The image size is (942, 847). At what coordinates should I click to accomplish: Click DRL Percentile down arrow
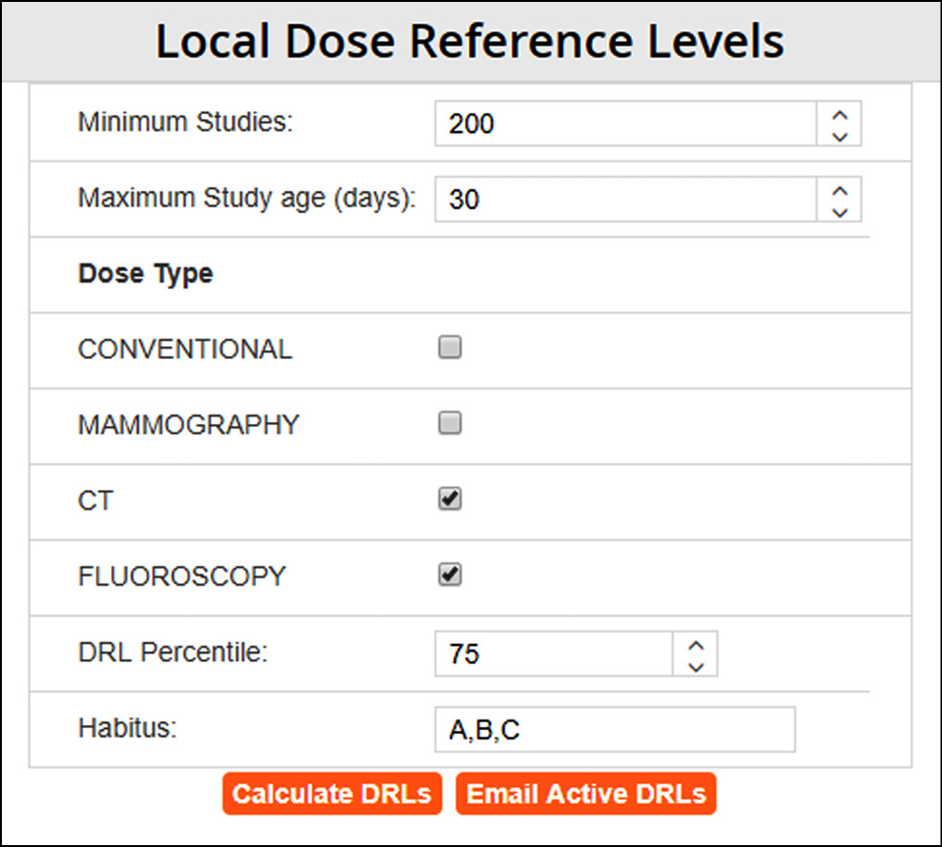(x=696, y=667)
